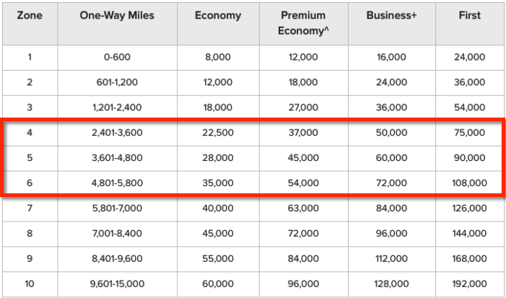Select the 37,000 Premium Economy value

pyautogui.click(x=304, y=133)
